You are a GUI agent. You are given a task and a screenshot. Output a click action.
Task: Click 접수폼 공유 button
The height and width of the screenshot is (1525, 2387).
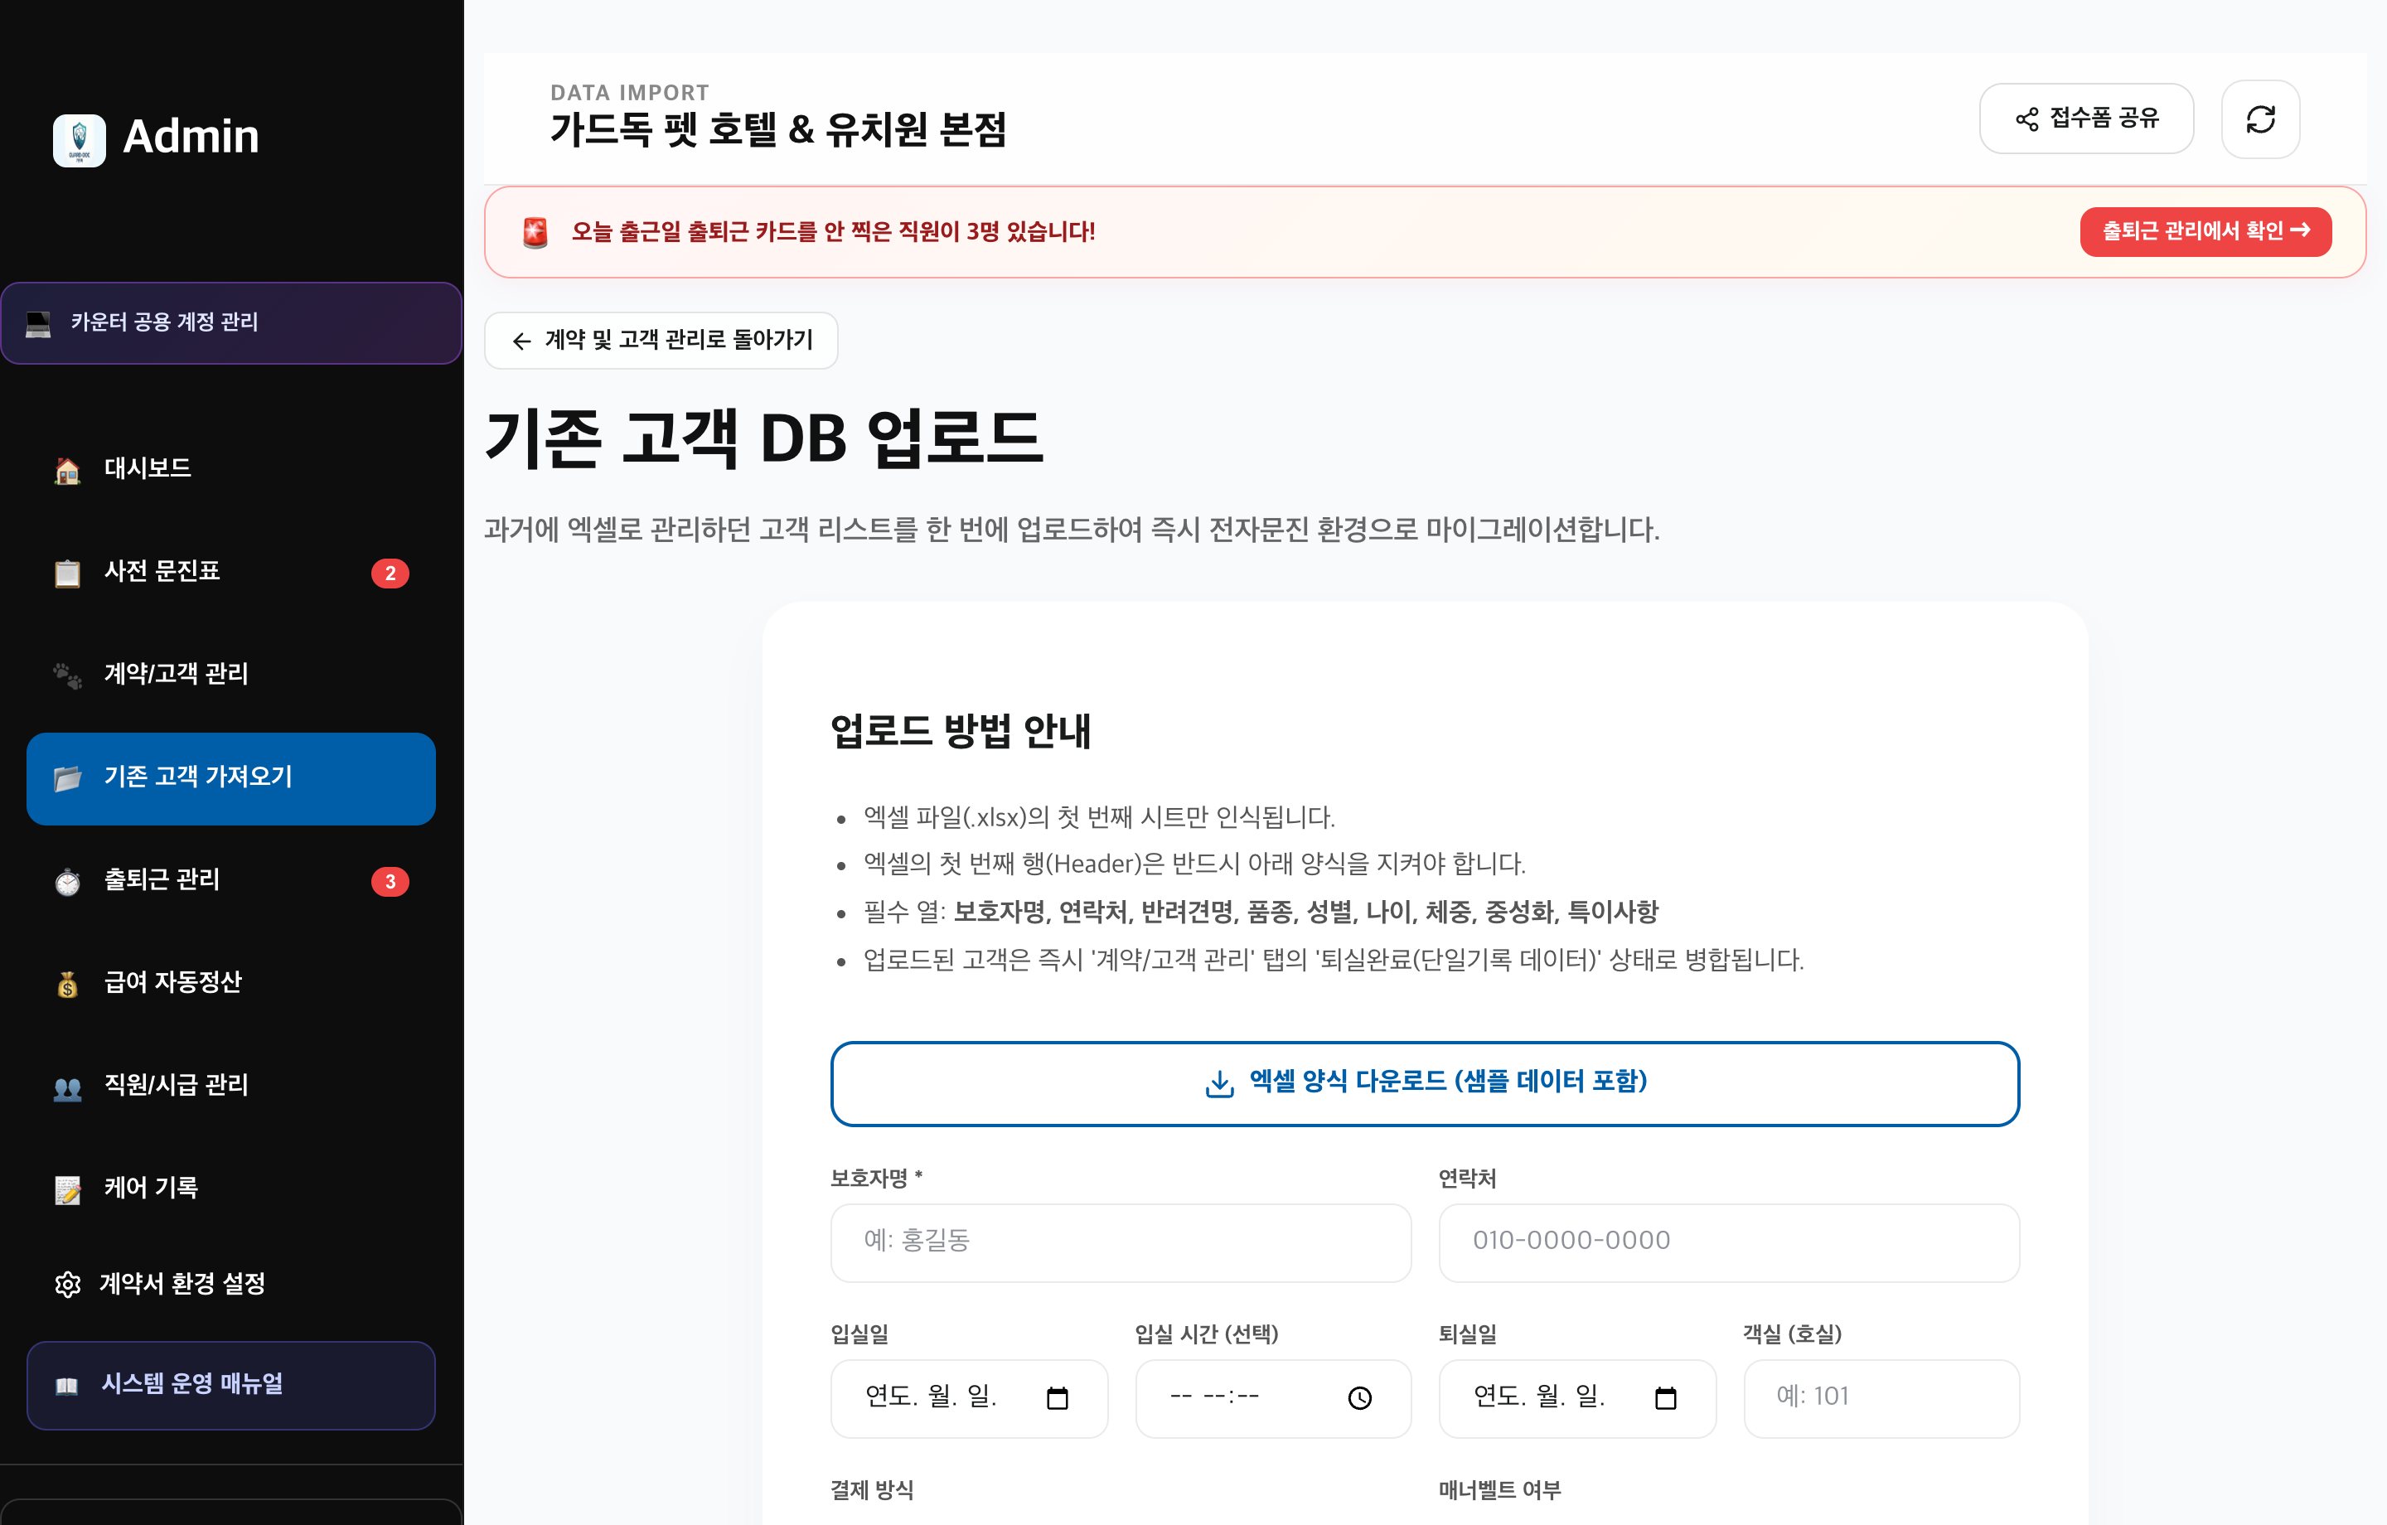[2085, 119]
